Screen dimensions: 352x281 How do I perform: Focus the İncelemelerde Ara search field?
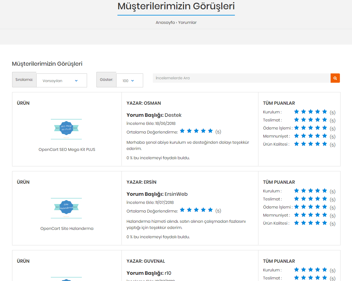click(x=242, y=78)
